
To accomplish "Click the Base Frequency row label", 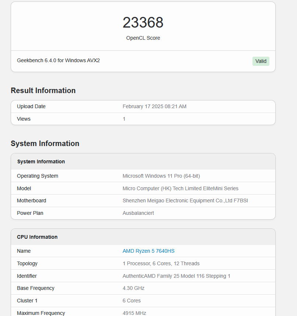I will [x=36, y=288].
